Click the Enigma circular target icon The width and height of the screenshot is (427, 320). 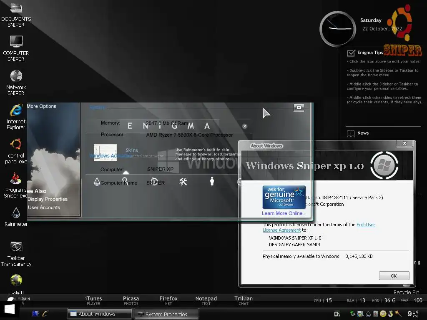[x=154, y=182]
